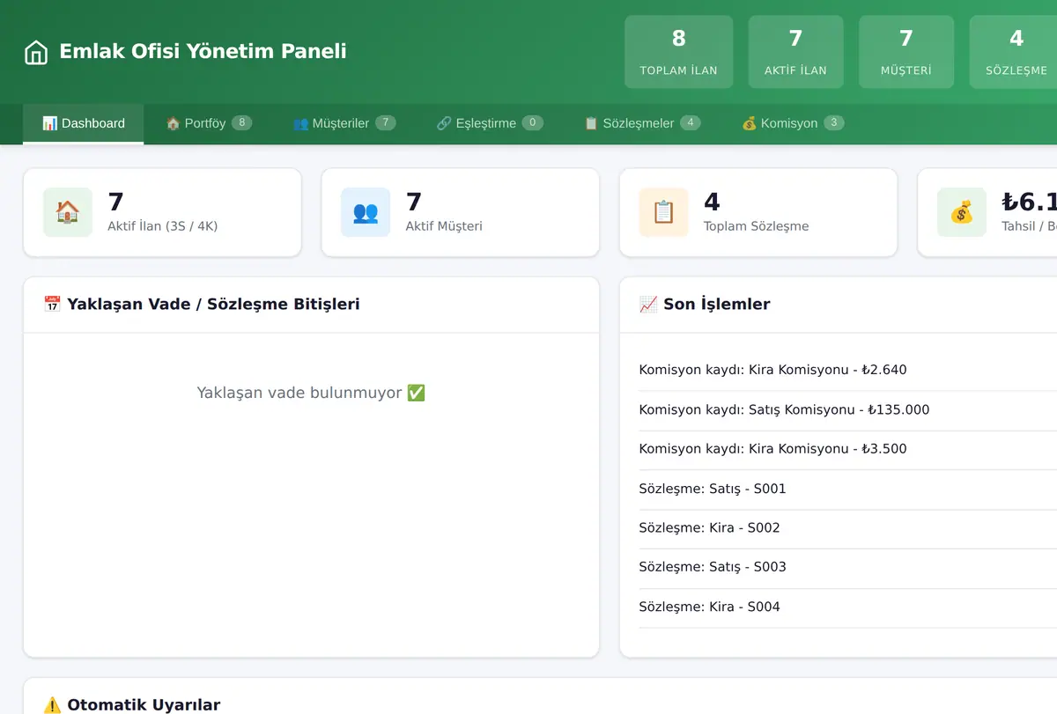Click the Aktif İlan (3S / 4K) label
The width and height of the screenshot is (1057, 714).
point(162,226)
